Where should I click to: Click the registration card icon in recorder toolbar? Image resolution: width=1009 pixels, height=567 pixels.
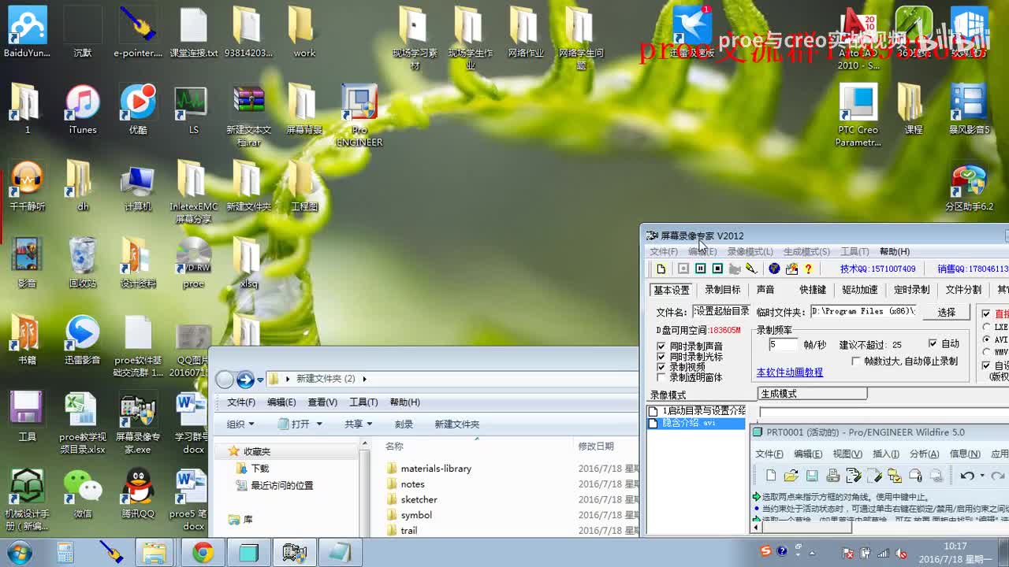coord(791,269)
